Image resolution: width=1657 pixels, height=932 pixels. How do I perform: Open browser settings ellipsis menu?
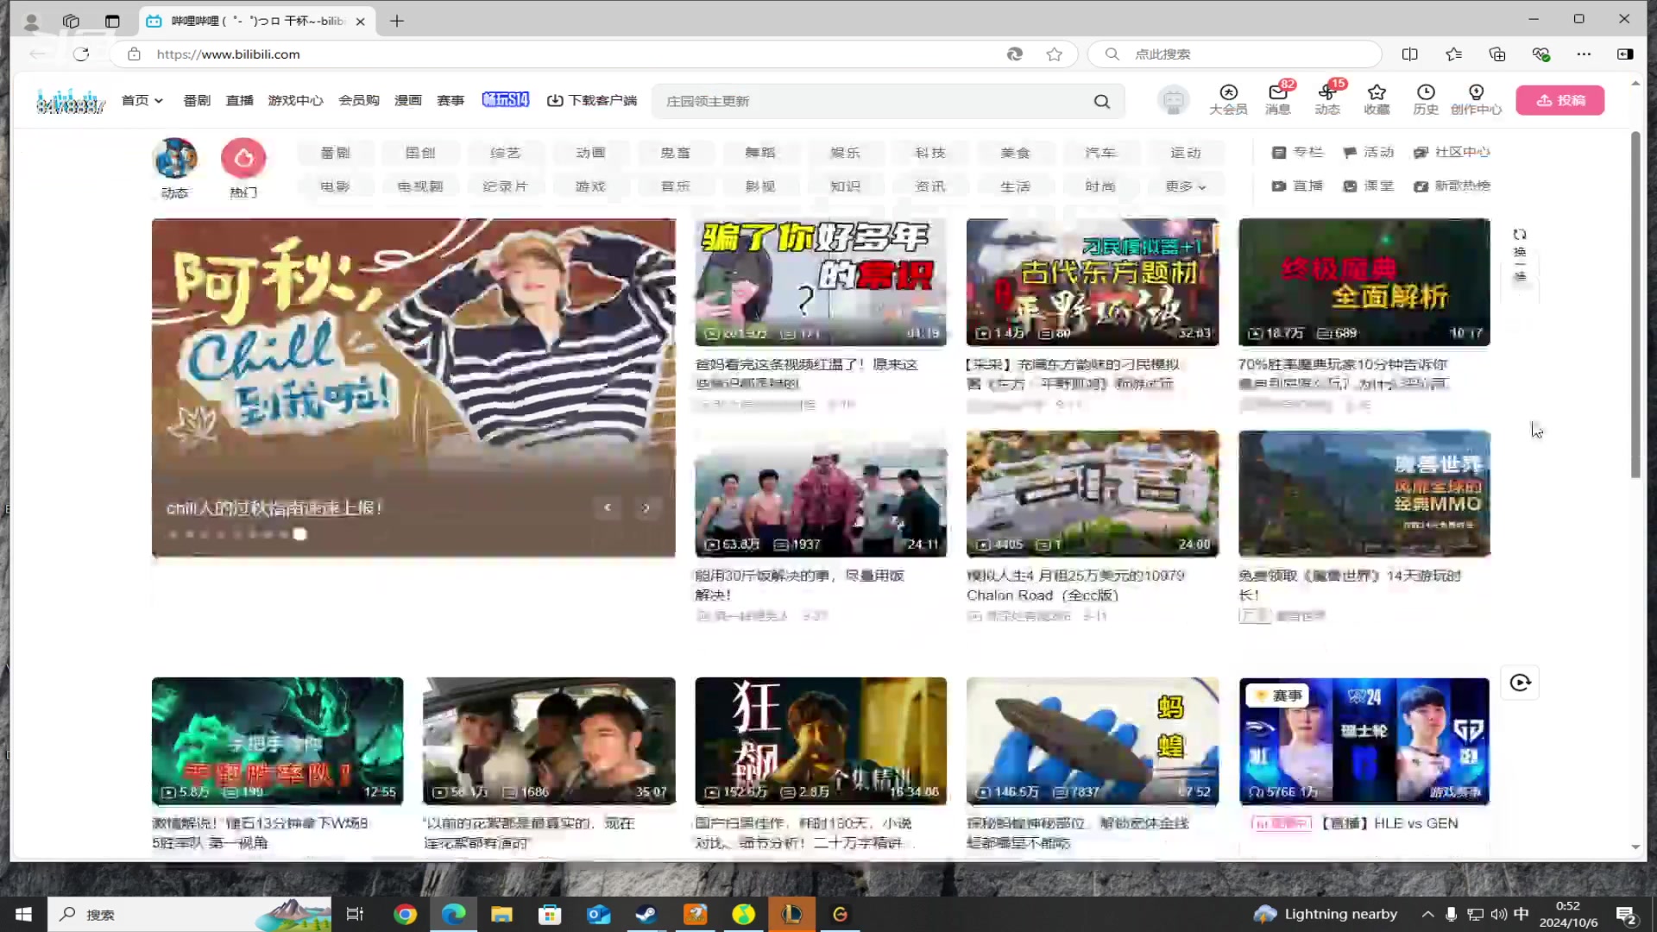[x=1584, y=54]
